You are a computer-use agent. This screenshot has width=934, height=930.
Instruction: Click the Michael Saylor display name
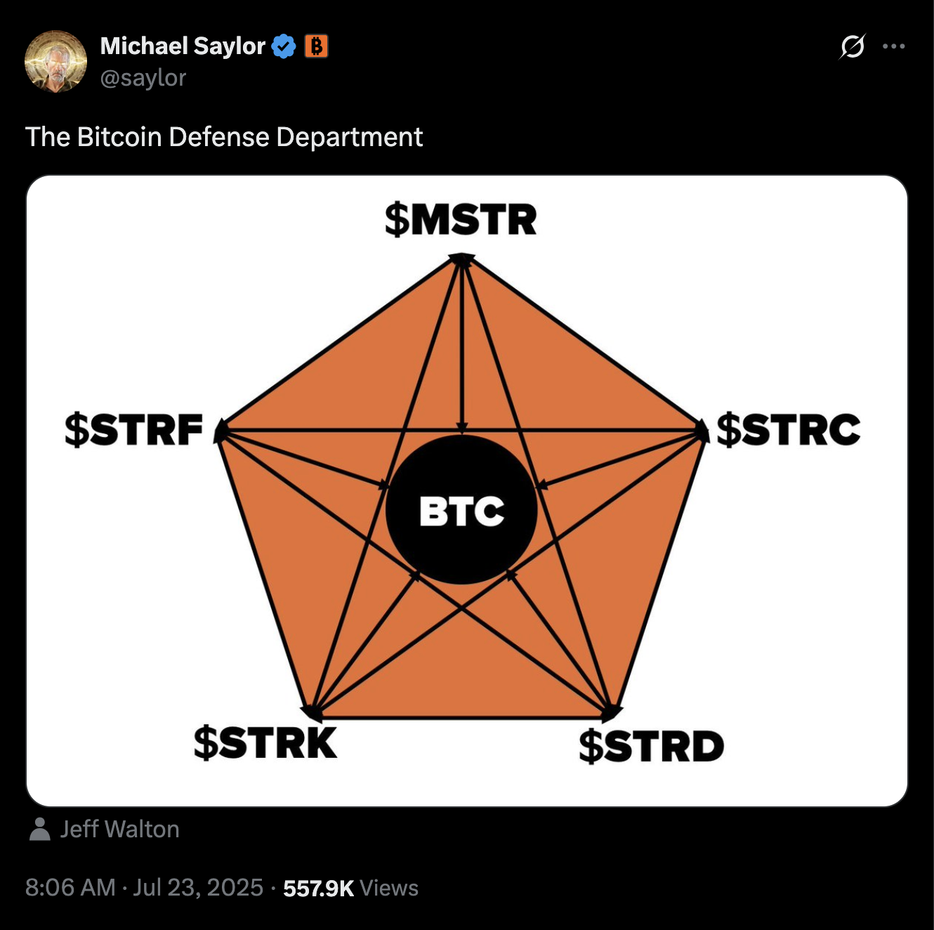pos(183,46)
